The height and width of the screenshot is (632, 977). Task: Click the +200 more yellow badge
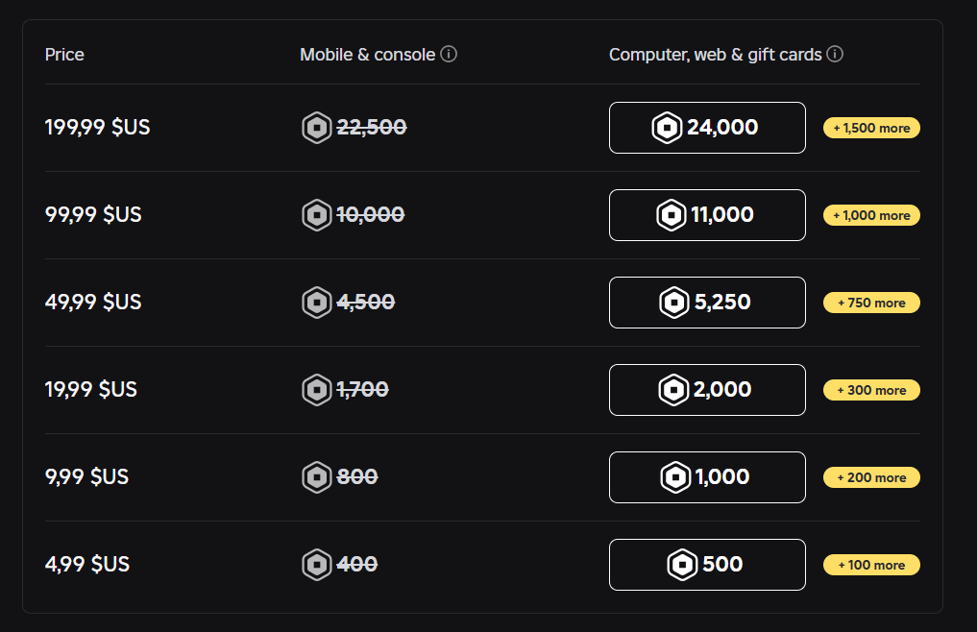(x=871, y=477)
